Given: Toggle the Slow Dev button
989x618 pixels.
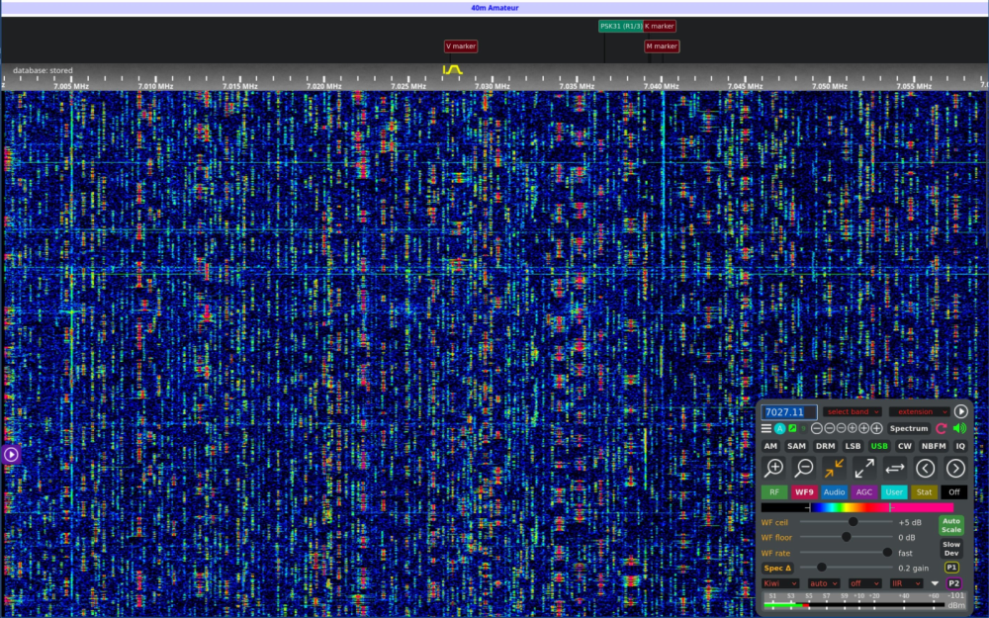Looking at the screenshot, I should [x=950, y=549].
